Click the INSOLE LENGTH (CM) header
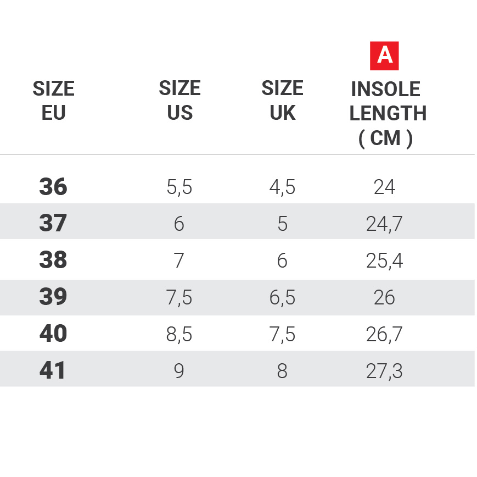Image resolution: width=477 pixels, height=477 pixels. tap(388, 113)
